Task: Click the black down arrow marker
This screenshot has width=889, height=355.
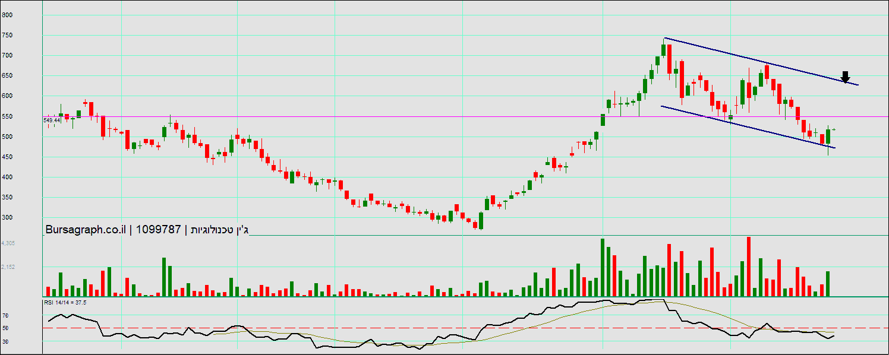Action: coord(845,77)
